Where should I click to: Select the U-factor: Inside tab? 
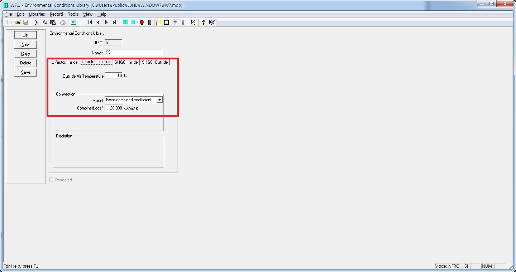click(64, 62)
